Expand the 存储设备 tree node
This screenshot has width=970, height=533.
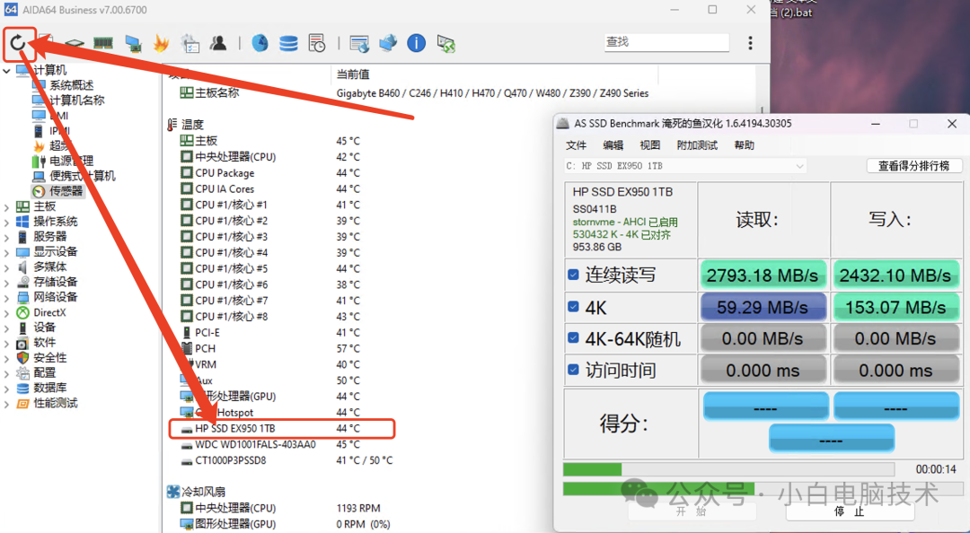coord(7,282)
